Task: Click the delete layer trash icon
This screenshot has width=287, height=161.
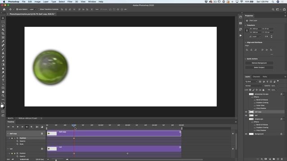Action: [282, 159]
